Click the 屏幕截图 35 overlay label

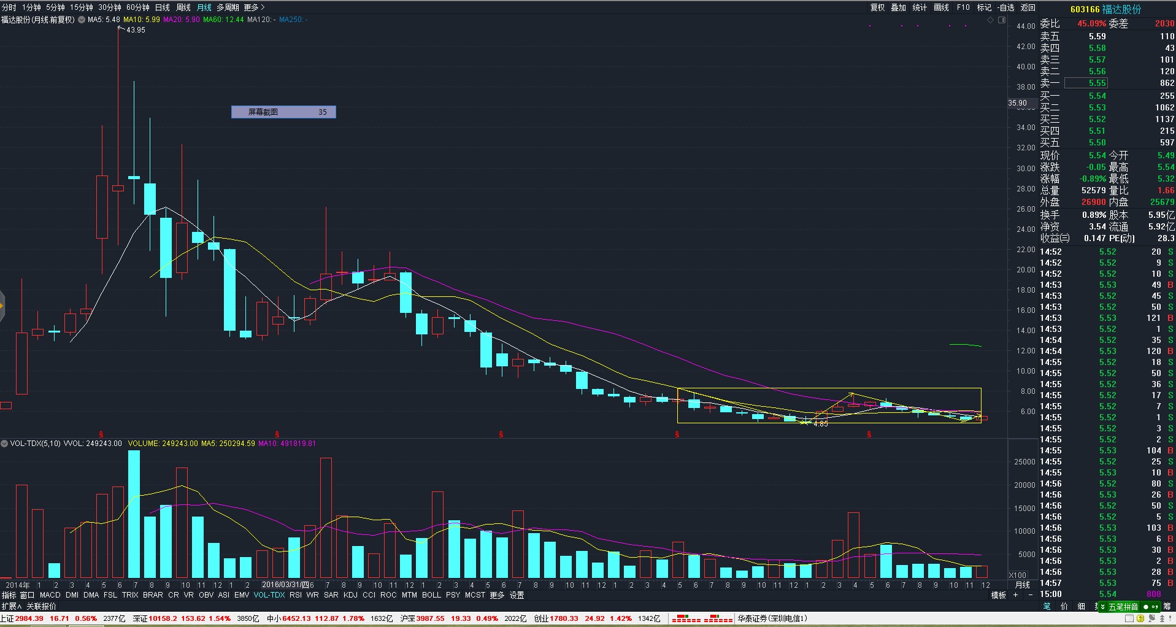pyautogui.click(x=283, y=112)
